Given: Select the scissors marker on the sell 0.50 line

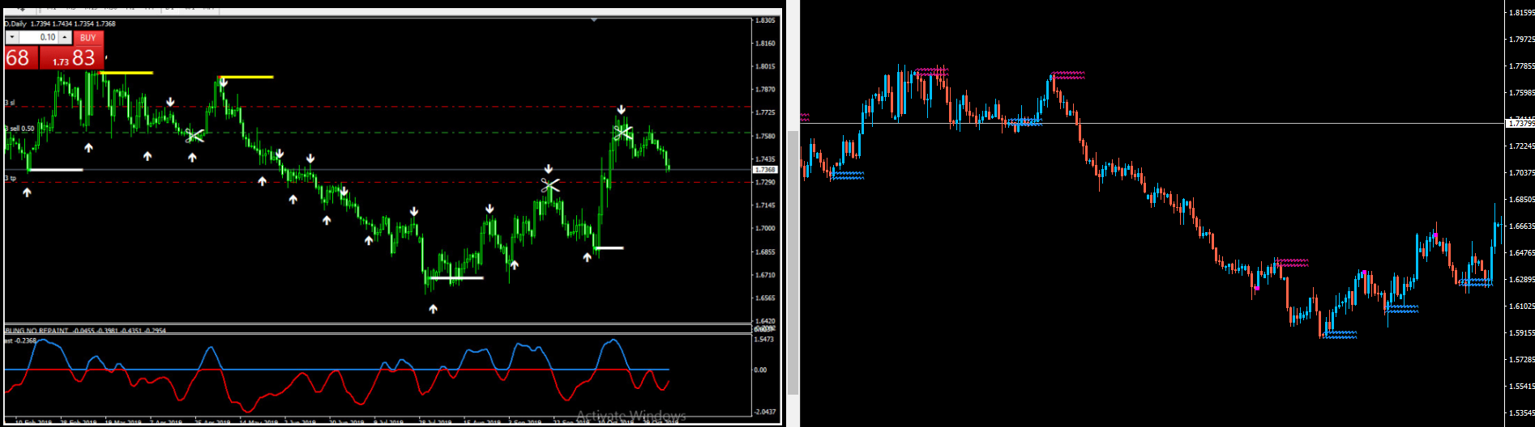Looking at the screenshot, I should pyautogui.click(x=194, y=136).
